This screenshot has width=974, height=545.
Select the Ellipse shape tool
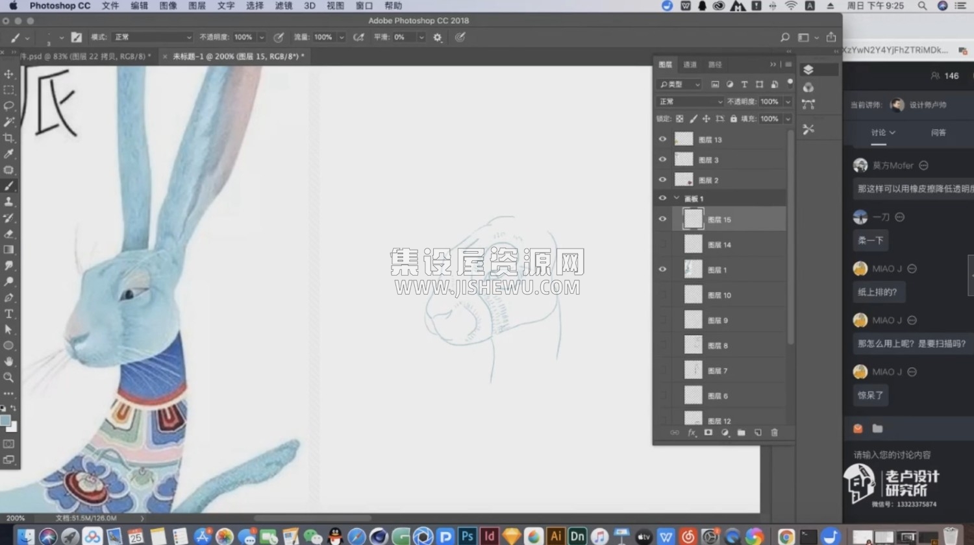[9, 345]
